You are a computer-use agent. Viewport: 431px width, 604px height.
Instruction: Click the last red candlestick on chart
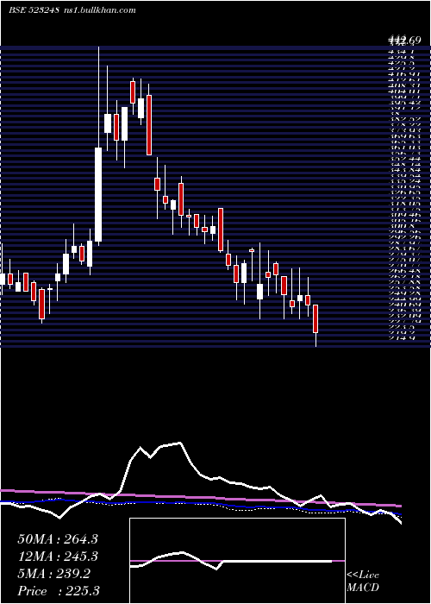pyautogui.click(x=315, y=318)
